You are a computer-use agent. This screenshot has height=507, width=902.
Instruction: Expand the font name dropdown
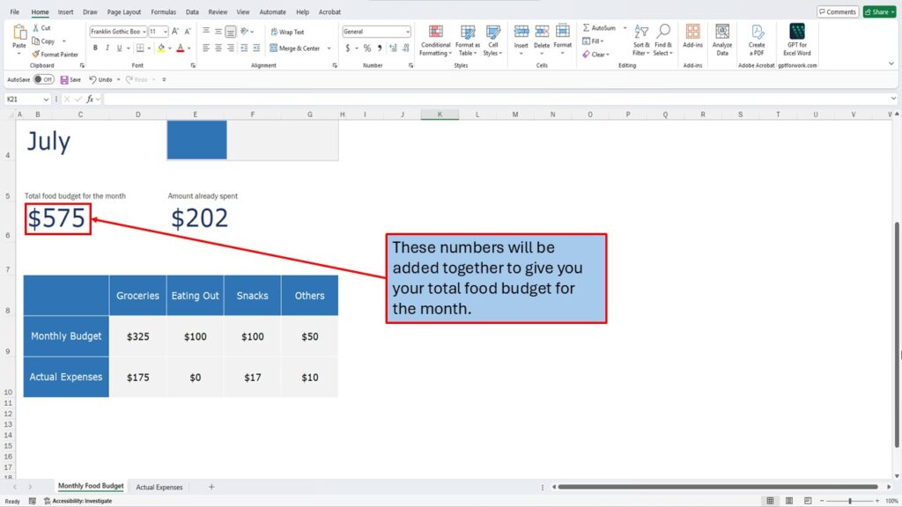pyautogui.click(x=143, y=32)
